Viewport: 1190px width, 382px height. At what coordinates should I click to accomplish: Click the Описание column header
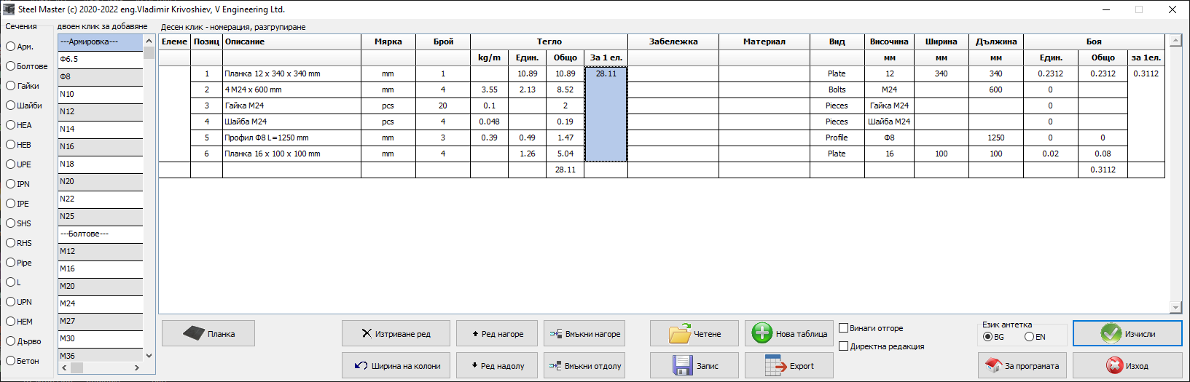pyautogui.click(x=291, y=41)
